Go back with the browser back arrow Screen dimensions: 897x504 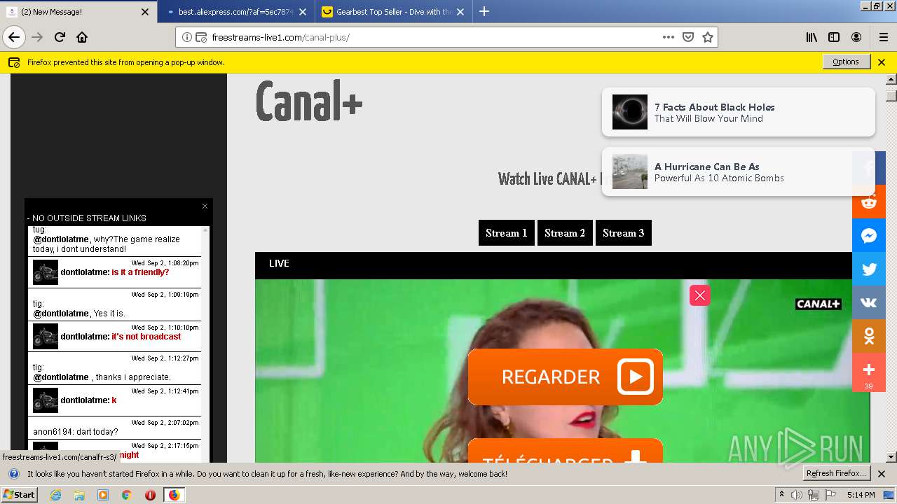tap(14, 37)
